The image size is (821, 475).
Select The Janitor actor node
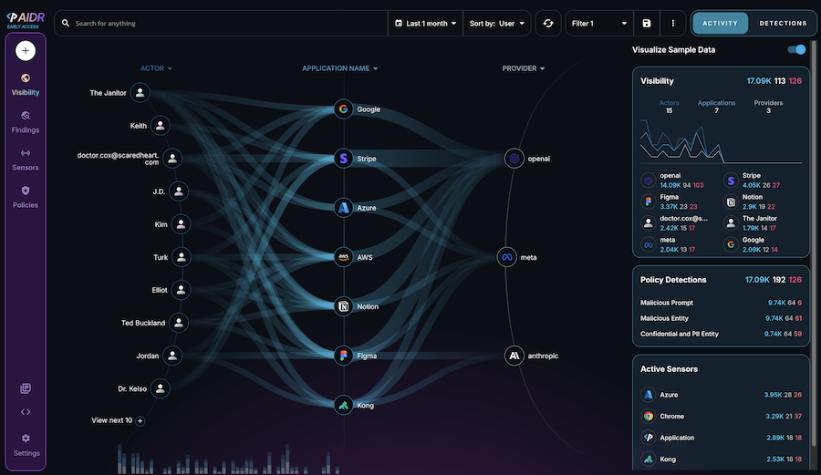pyautogui.click(x=140, y=93)
